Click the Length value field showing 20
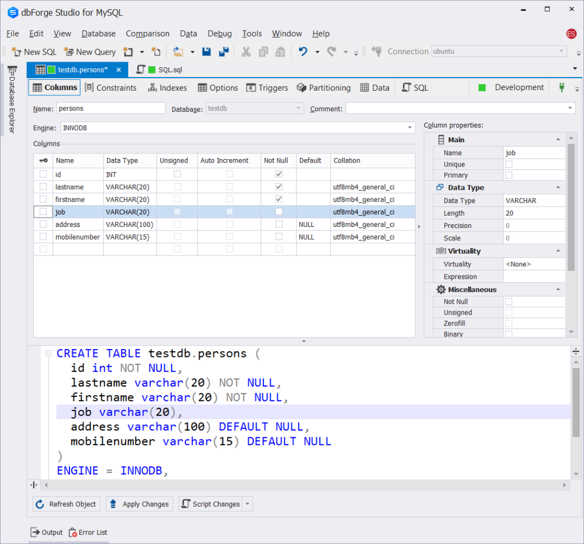 pos(534,213)
